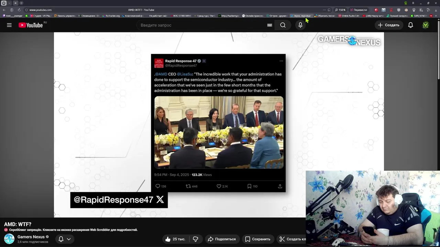This screenshot has width=440, height=247.
Task: Click 'Создать клип' scissors button
Action: point(291,239)
